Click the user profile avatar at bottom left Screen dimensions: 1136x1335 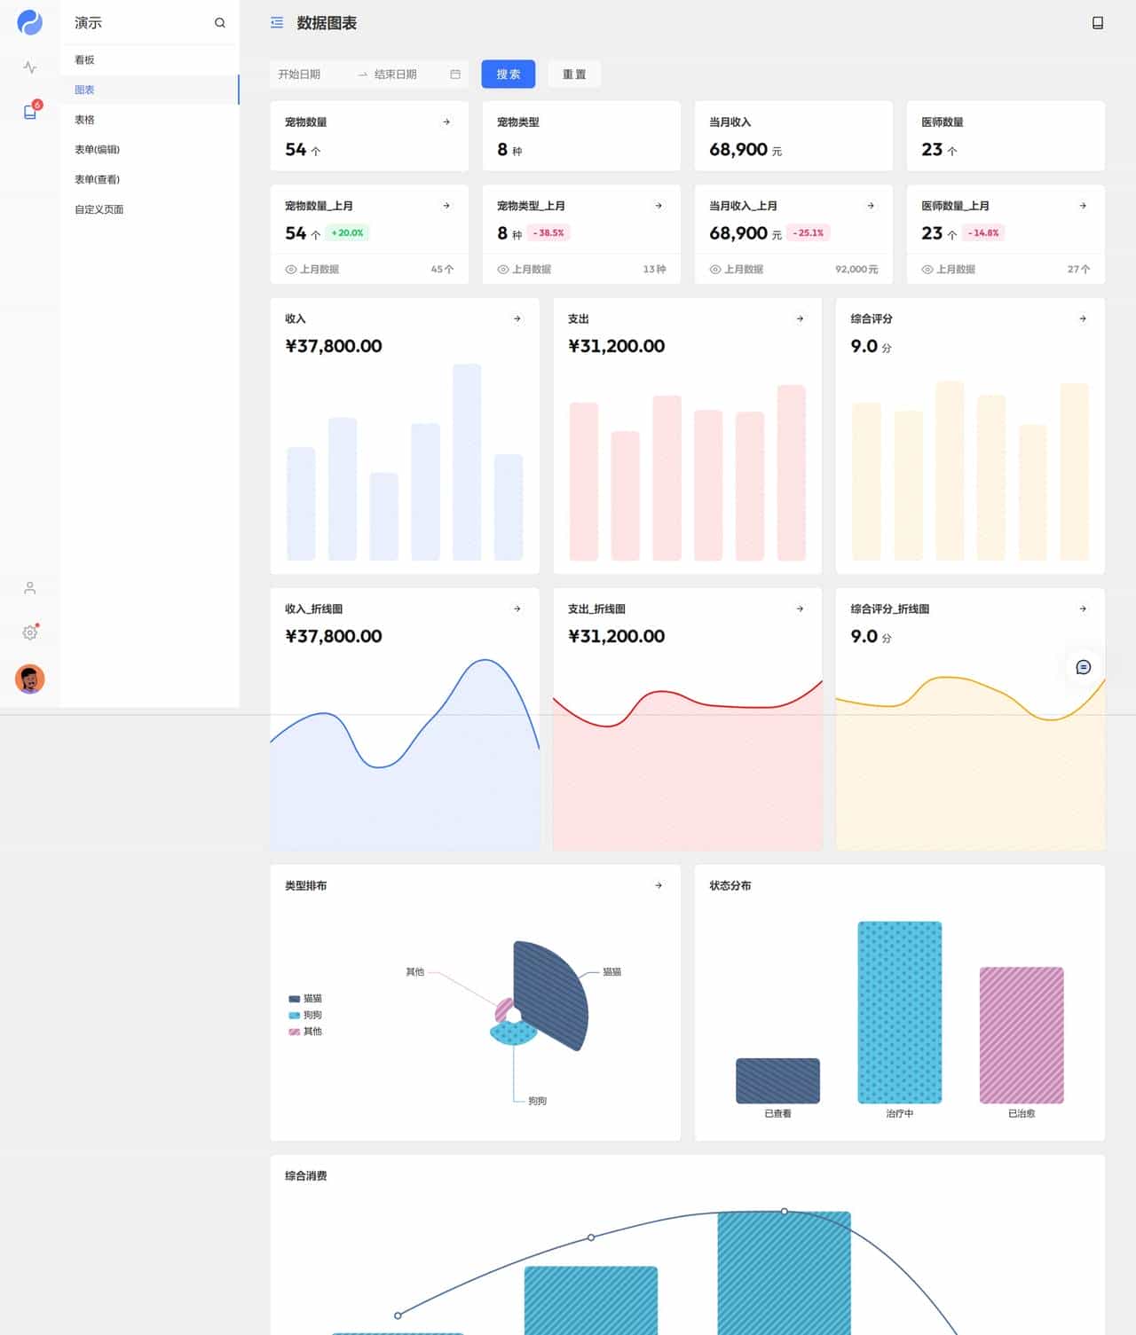29,679
